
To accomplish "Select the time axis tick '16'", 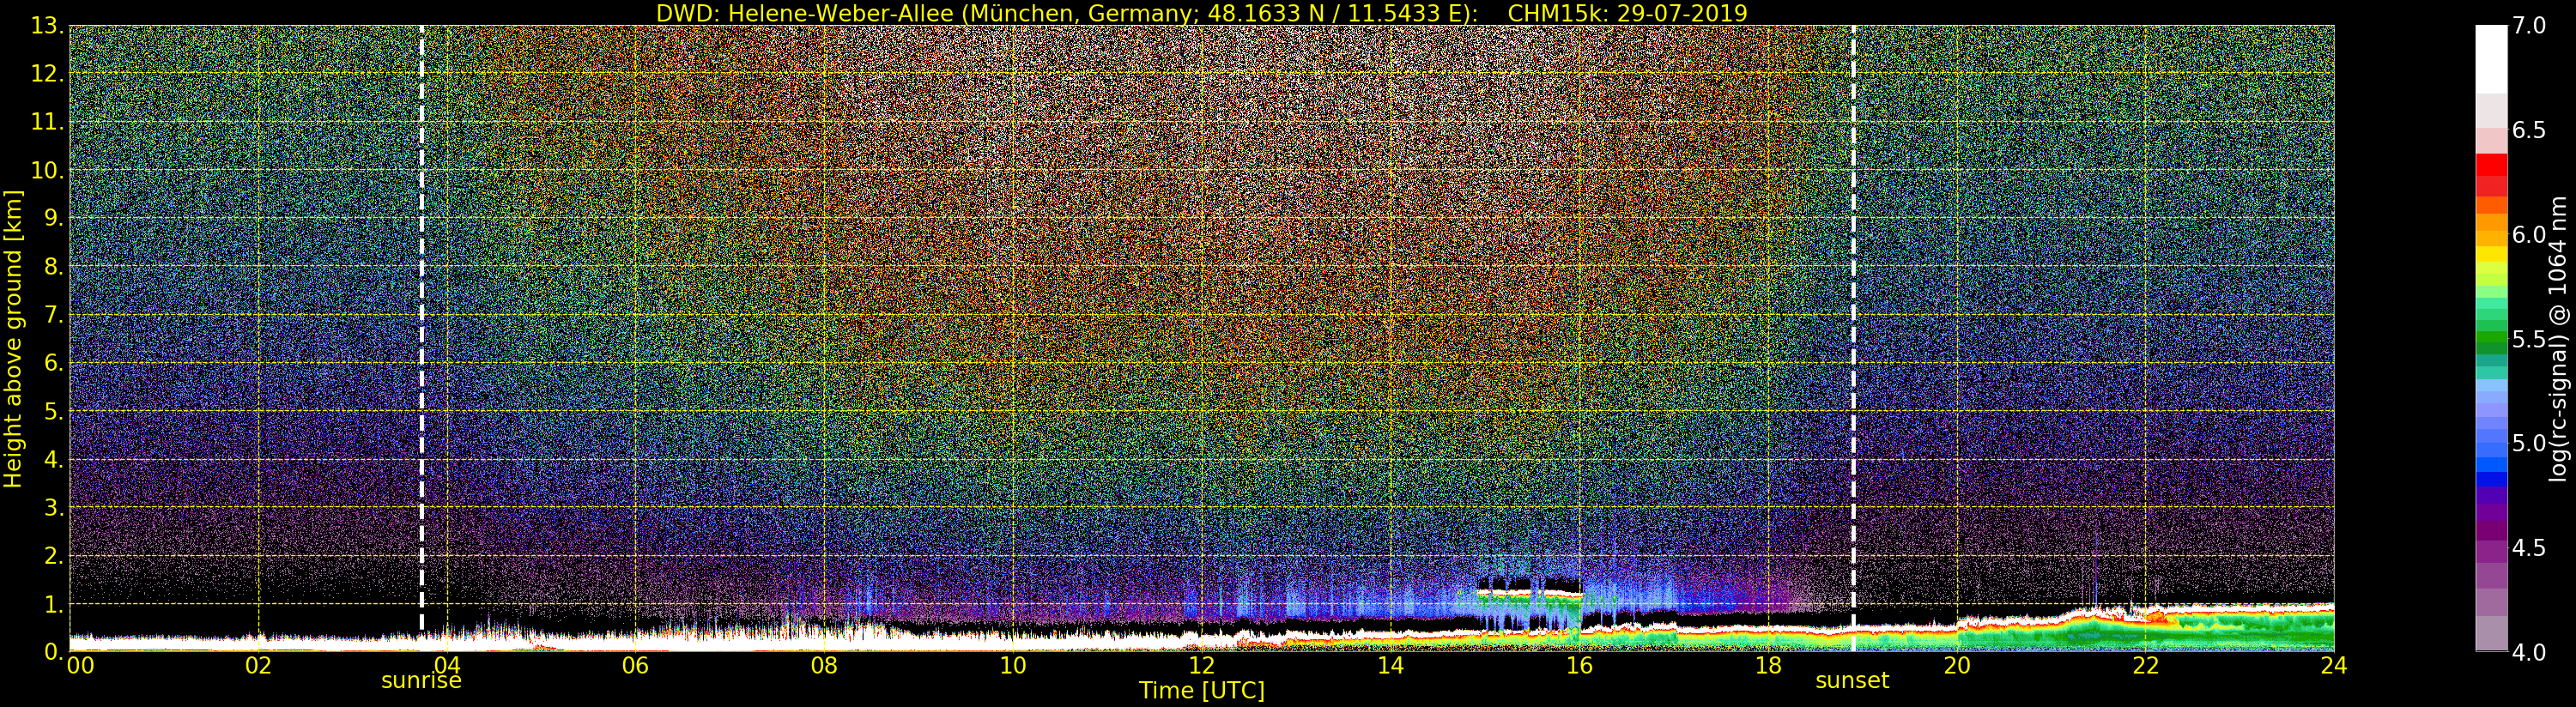I will (1579, 665).
